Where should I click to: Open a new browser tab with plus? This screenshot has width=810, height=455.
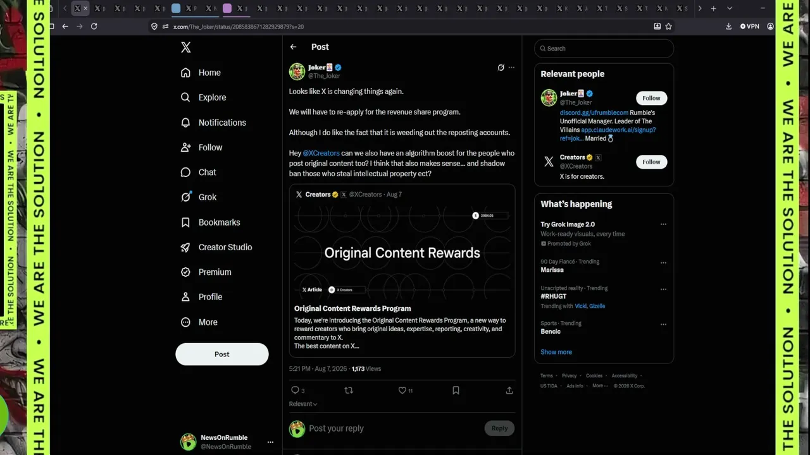click(x=713, y=8)
